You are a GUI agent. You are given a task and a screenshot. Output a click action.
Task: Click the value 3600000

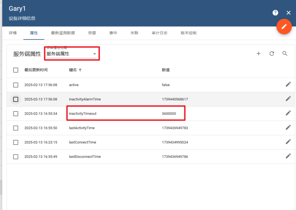[169, 114]
